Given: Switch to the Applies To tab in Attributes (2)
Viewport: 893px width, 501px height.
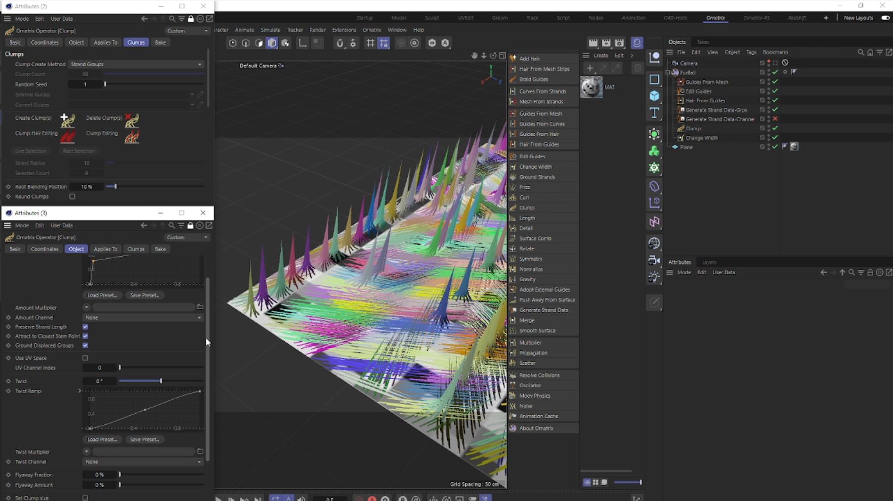Looking at the screenshot, I should 105,43.
